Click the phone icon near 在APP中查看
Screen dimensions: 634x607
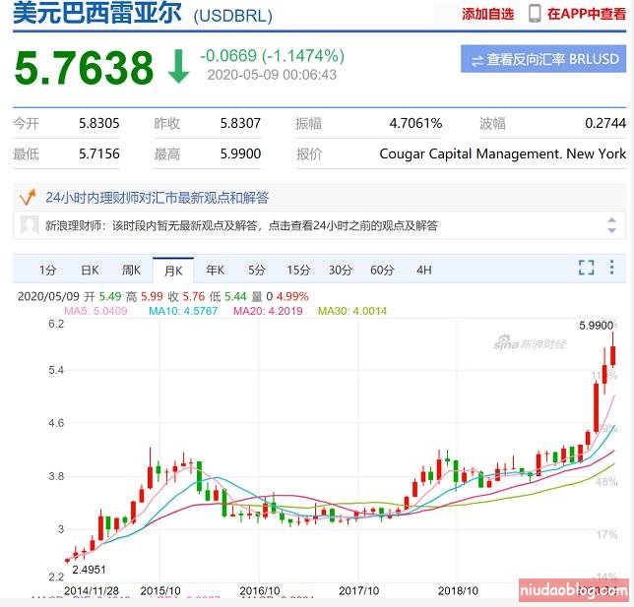(x=535, y=14)
